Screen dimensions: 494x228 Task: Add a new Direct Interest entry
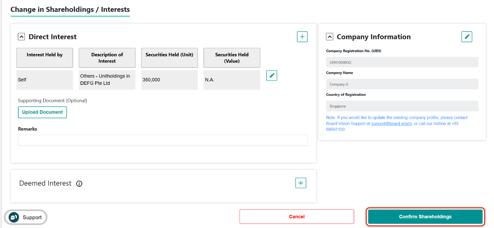click(x=302, y=37)
